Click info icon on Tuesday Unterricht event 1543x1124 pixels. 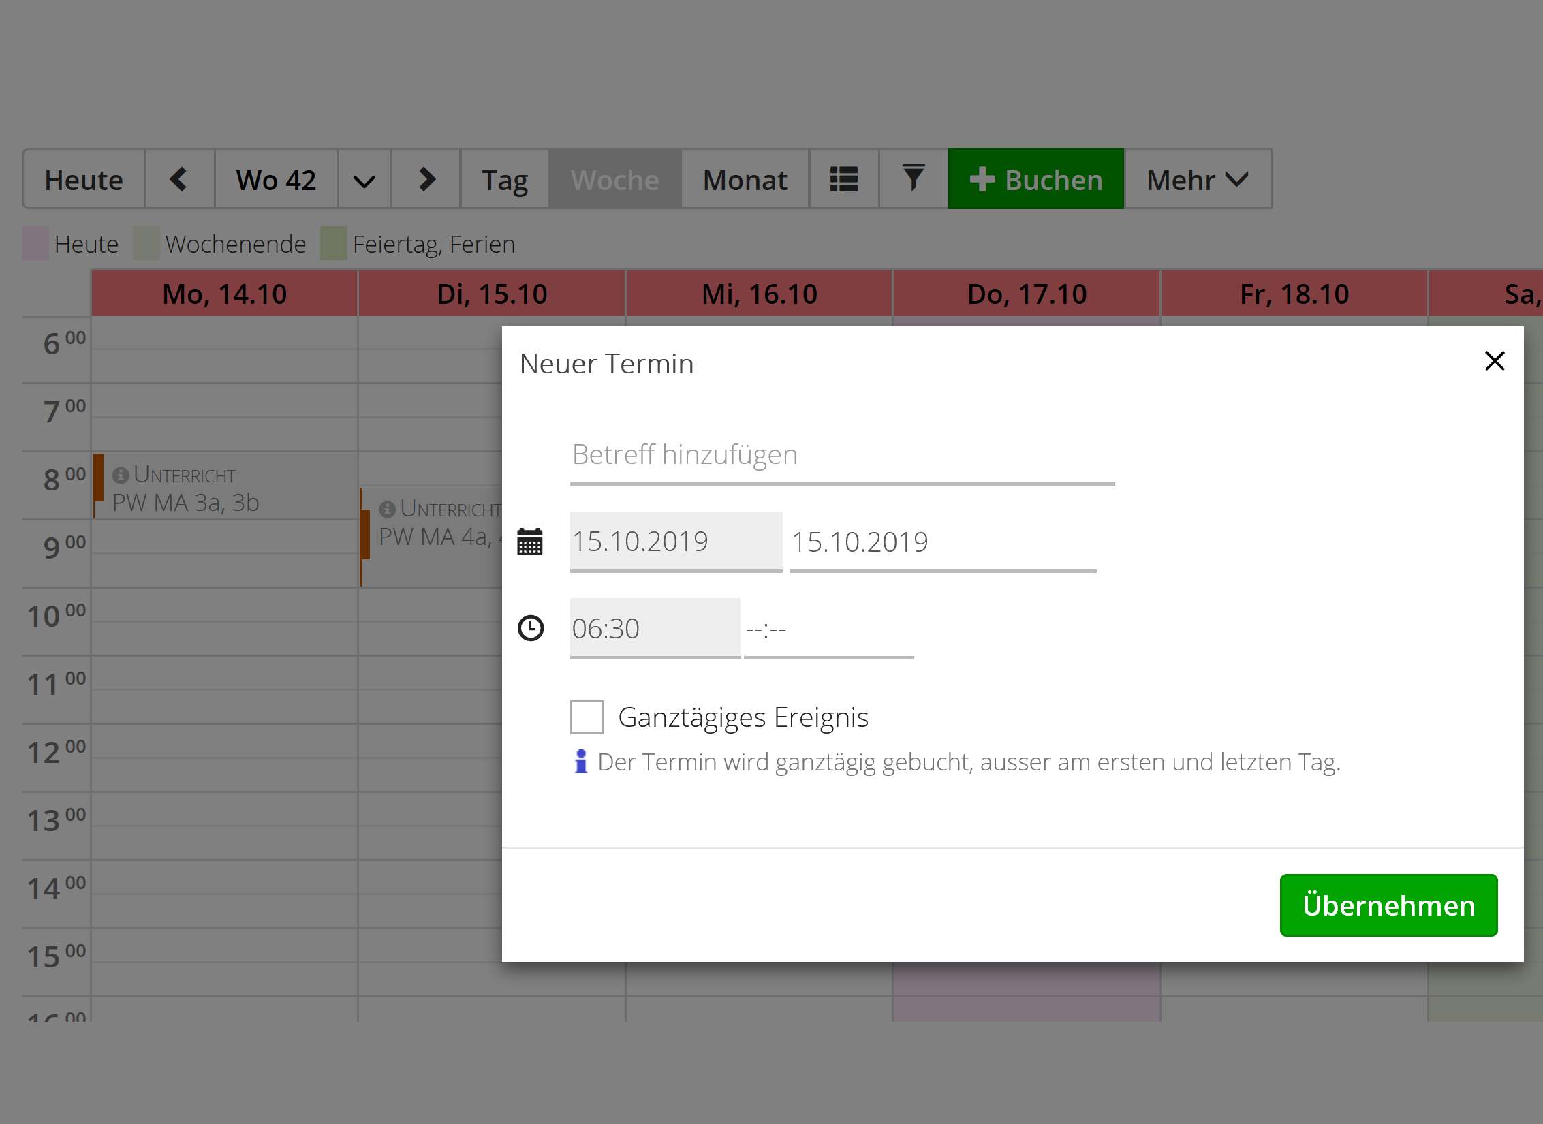coord(388,509)
